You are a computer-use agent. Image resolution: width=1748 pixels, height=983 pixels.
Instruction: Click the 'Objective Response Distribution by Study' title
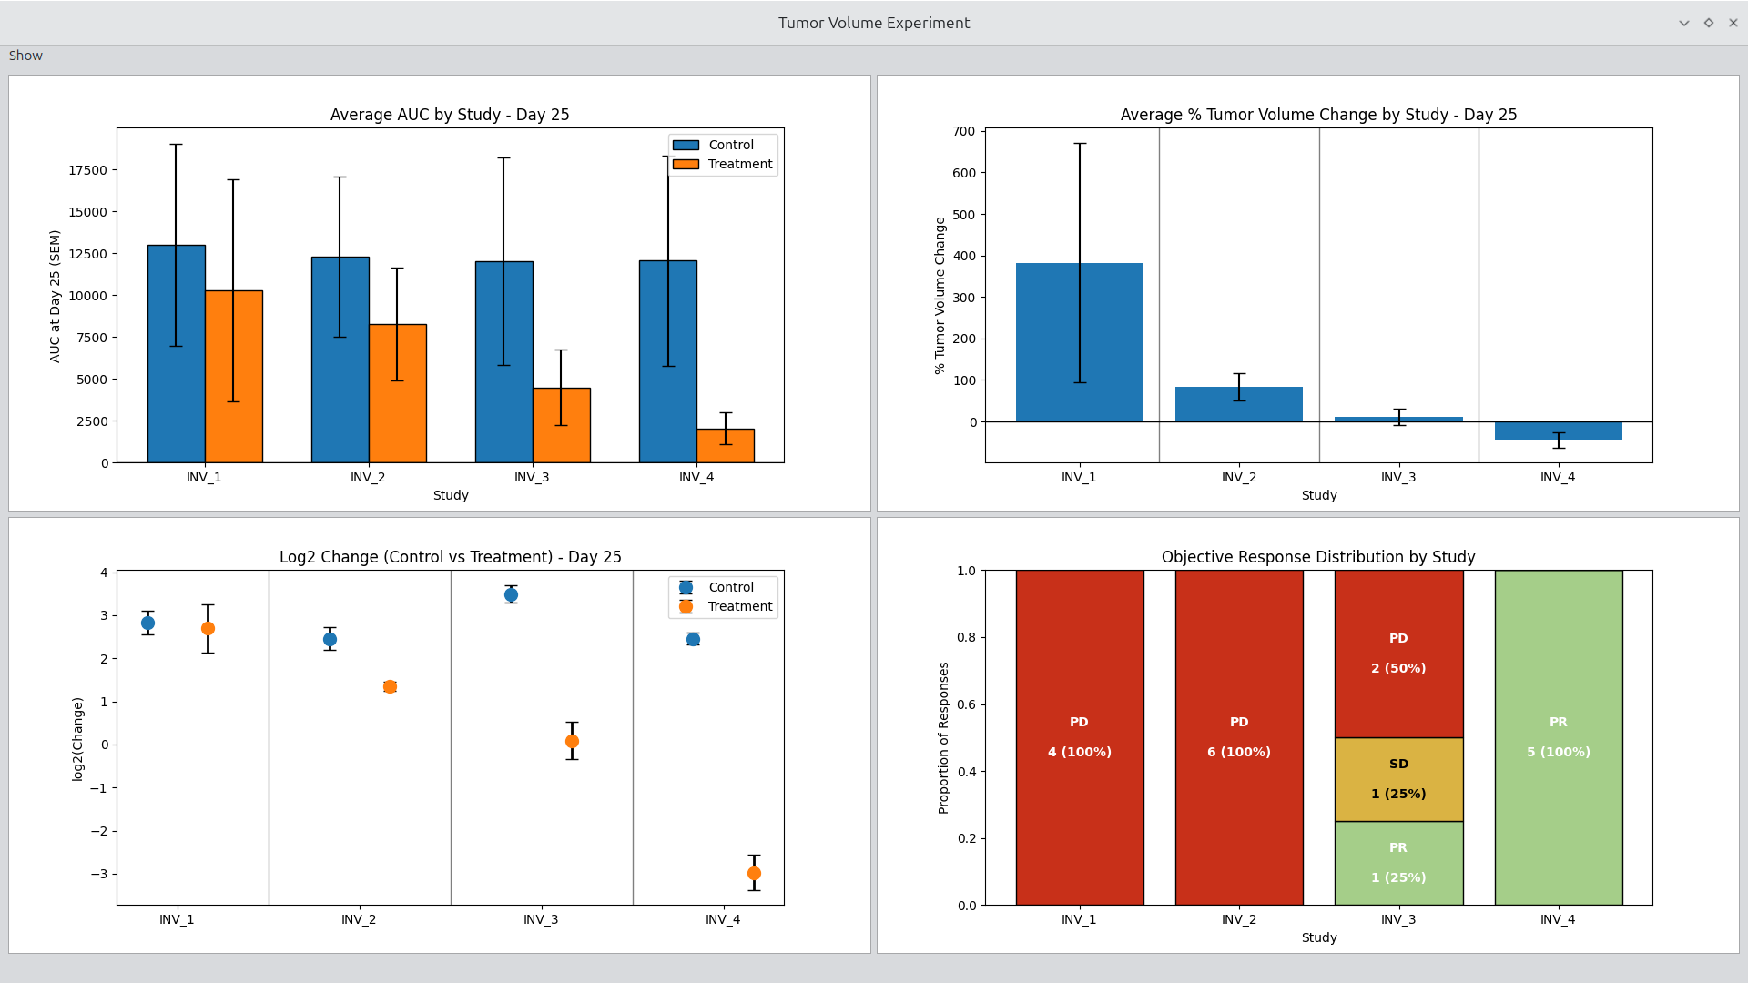(x=1318, y=557)
